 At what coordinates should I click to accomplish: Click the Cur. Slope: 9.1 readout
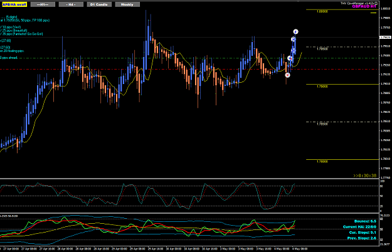363,233
